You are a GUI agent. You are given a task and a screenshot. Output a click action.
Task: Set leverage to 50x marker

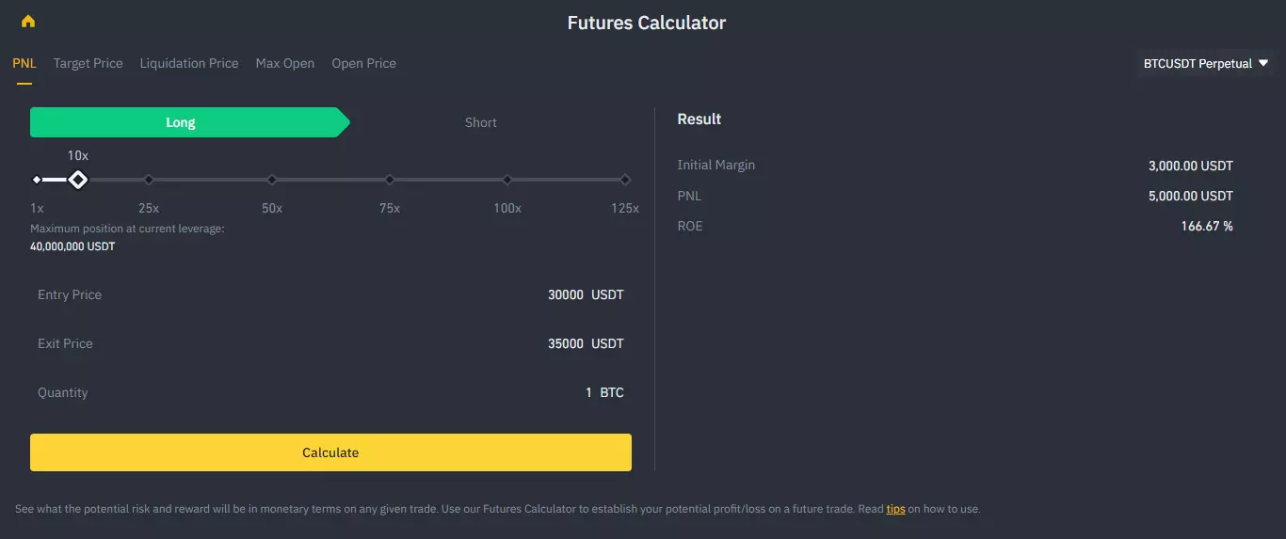coord(272,180)
